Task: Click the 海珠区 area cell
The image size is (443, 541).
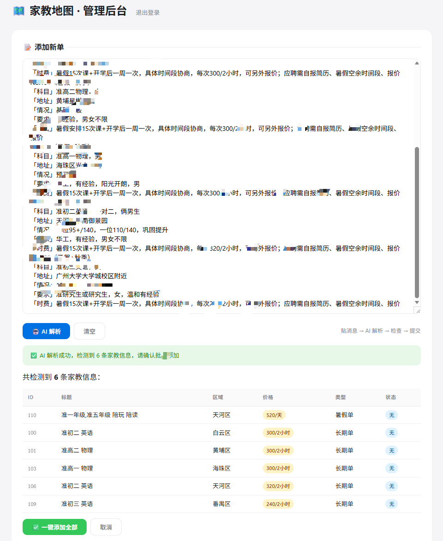Action: point(221,468)
